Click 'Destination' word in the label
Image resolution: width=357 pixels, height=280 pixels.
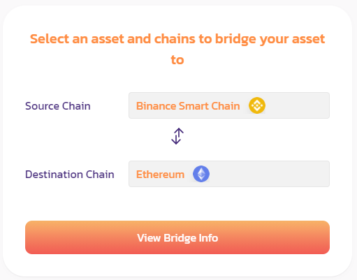pos(54,175)
